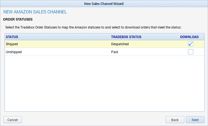Image resolution: width=208 pixels, height=126 pixels.
Task: Click the New Sales Channel Wizard title bar
Action: pyautogui.click(x=104, y=4)
